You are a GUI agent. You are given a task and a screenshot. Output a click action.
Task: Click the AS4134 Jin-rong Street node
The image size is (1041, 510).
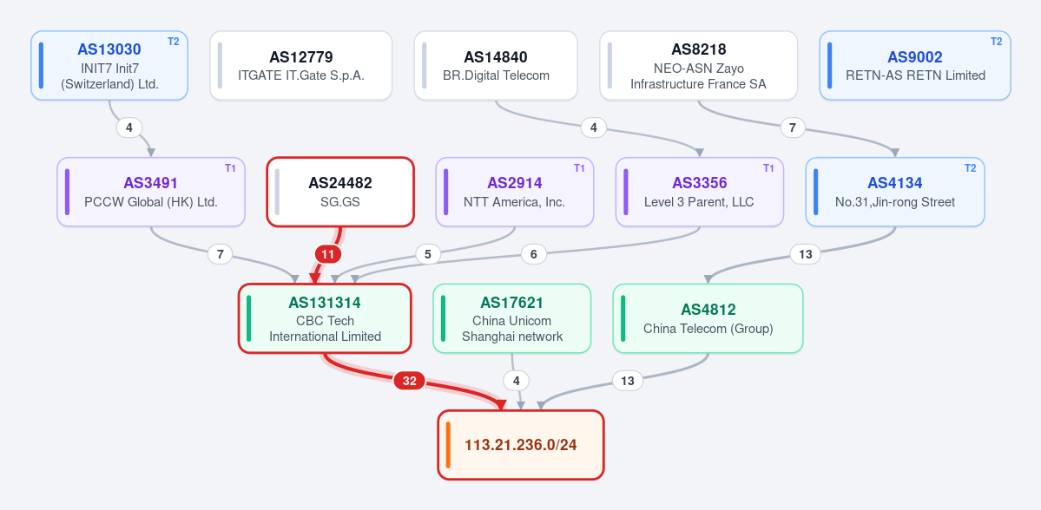pos(895,193)
